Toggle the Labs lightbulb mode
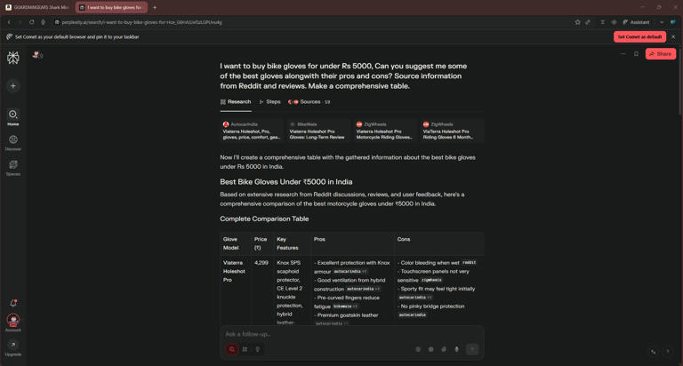Viewport: 683px width, 366px height. point(258,349)
